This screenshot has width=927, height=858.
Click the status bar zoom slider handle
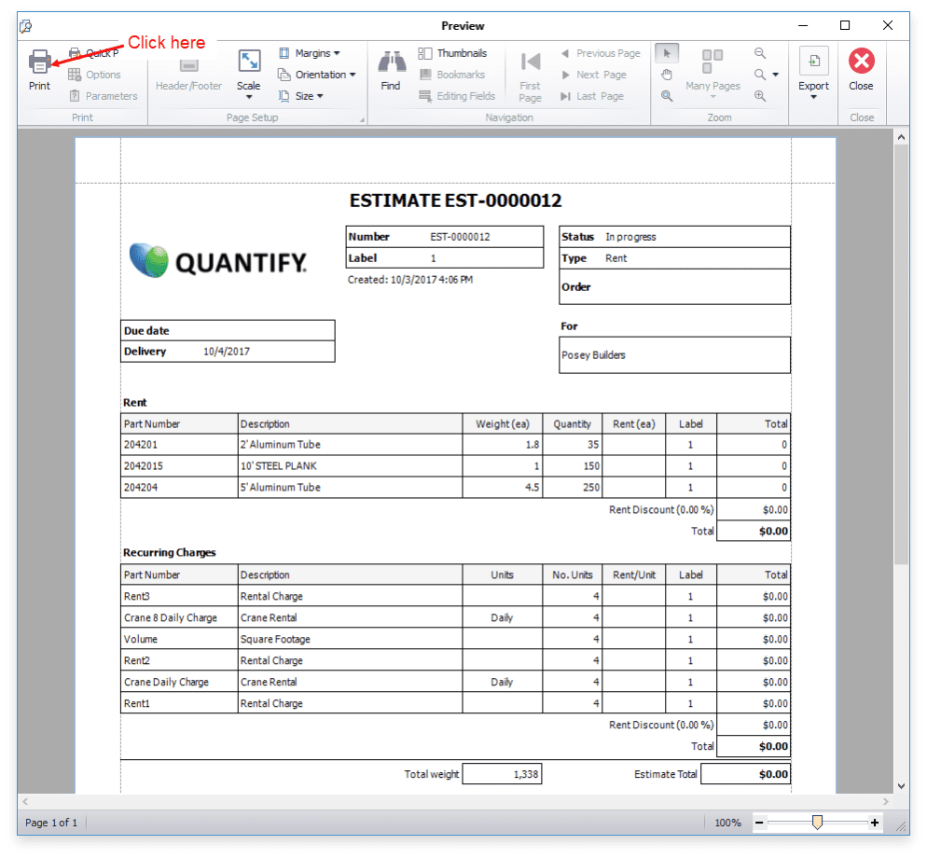(817, 823)
